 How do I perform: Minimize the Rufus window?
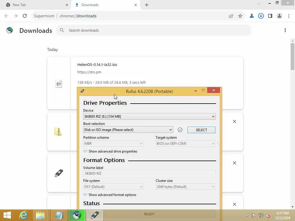coord(196,91)
